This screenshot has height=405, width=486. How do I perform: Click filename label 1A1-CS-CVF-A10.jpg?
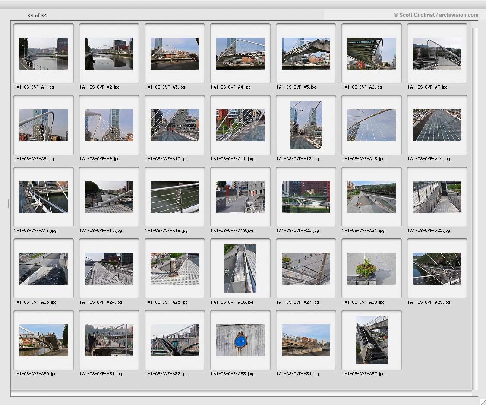[x=167, y=159]
